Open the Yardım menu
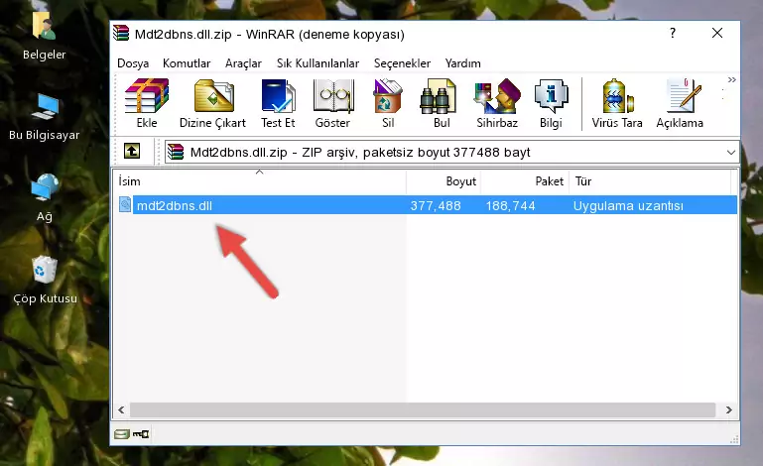The height and width of the screenshot is (466, 763). 462,63
